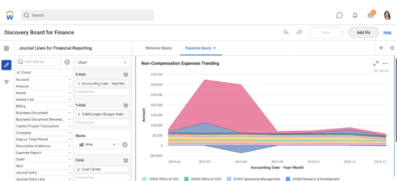Expand the Account field
397x181 pixels.
point(69,79)
